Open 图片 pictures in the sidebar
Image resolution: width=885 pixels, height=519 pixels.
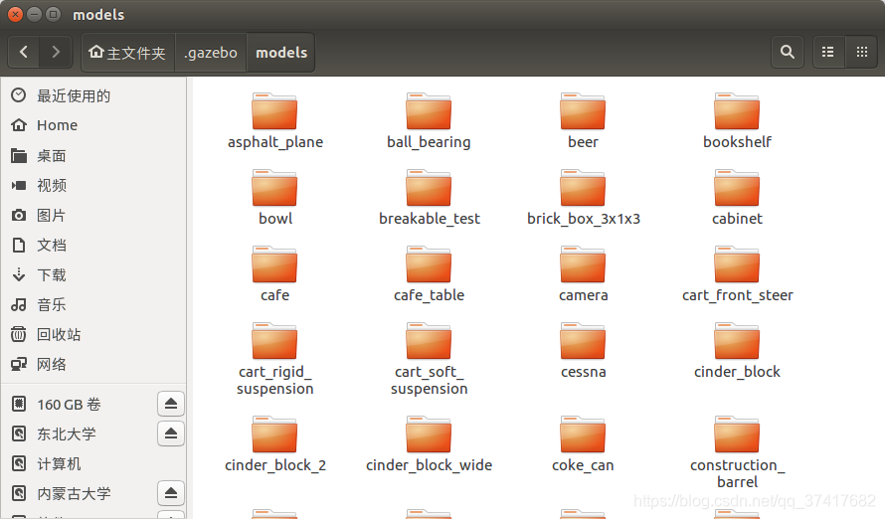(x=93, y=215)
